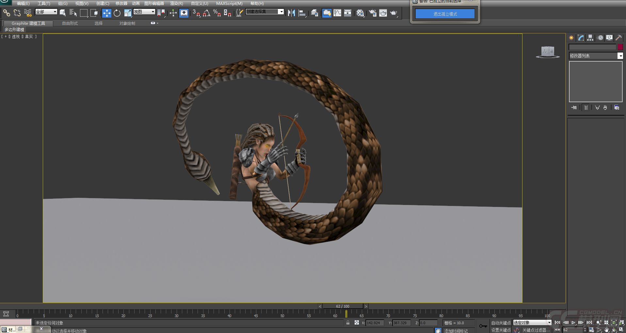
Task: Click the Render Production teapot icon
Action: pos(394,13)
